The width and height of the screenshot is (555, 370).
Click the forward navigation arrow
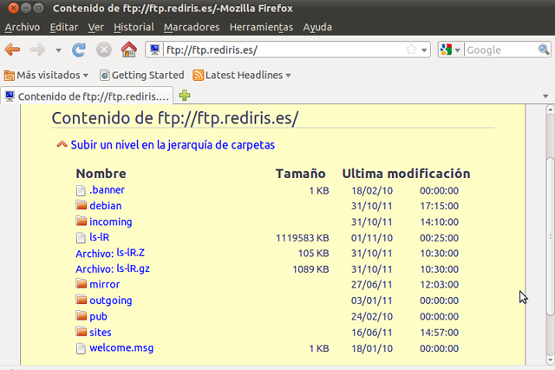pos(37,50)
